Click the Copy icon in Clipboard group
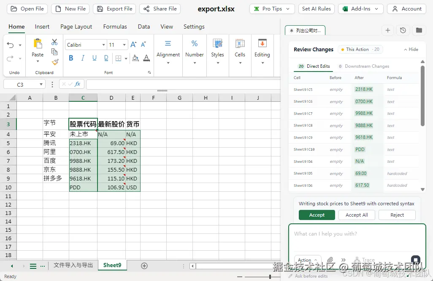The image size is (433, 281). click(x=54, y=52)
